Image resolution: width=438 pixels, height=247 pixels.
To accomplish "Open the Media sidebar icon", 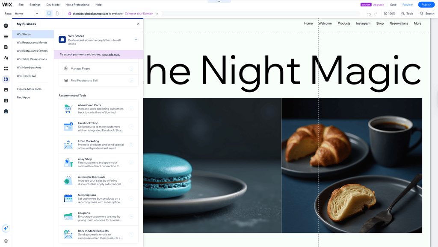I will (x=6, y=90).
